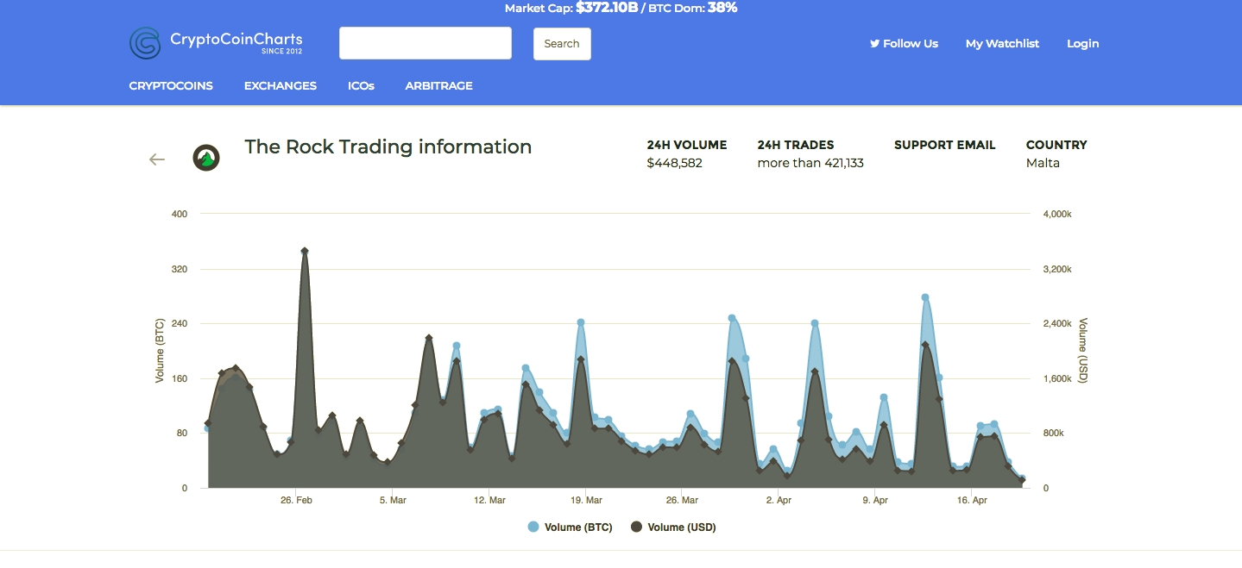This screenshot has width=1242, height=568.
Task: Click the CryptoCoinCharts site name text
Action: point(236,40)
